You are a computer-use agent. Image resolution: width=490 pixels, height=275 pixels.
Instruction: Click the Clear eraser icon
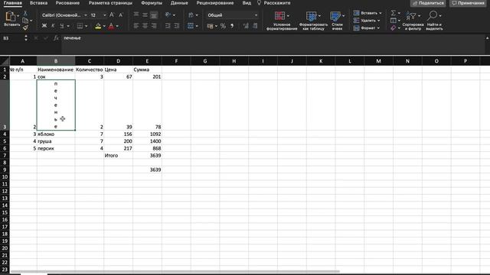(x=394, y=28)
